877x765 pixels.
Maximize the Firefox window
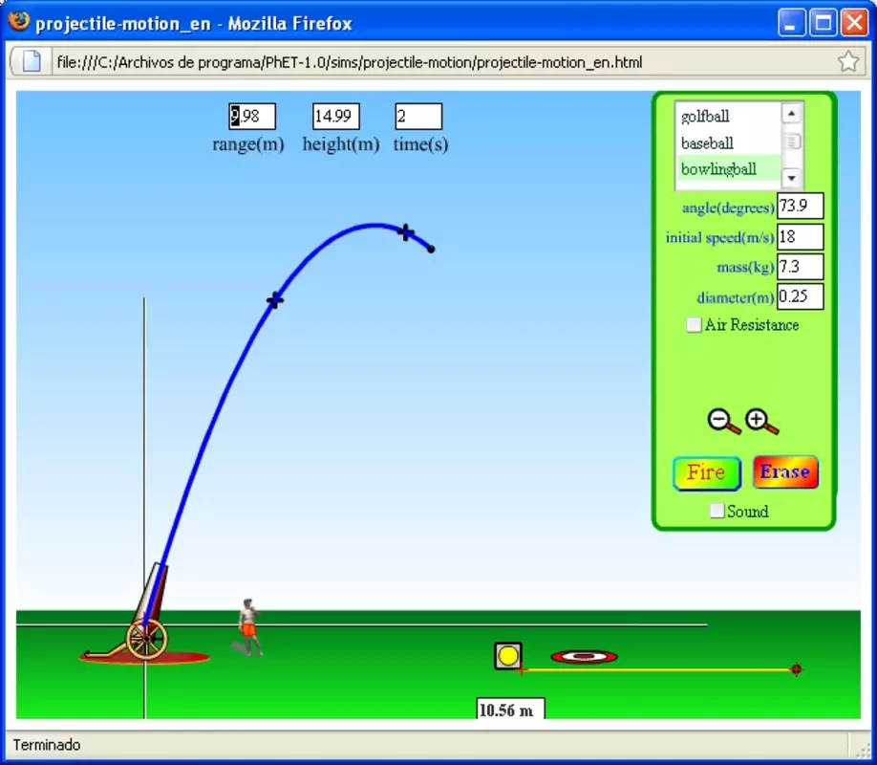(x=823, y=23)
